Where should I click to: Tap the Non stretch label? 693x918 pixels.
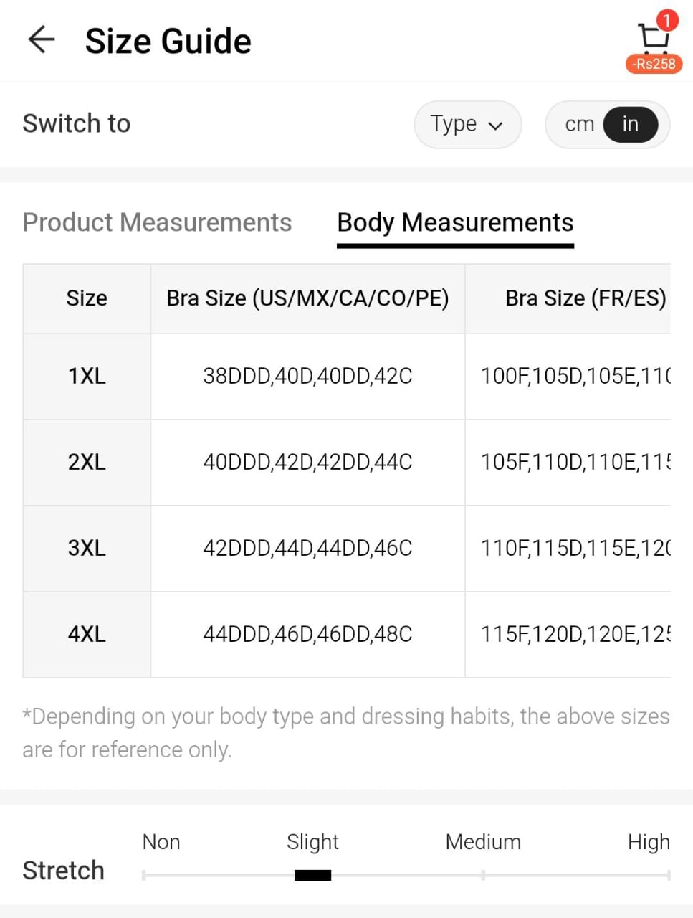[x=161, y=841]
